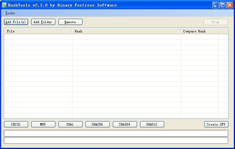Focus the upper text field below hash buttons
The height and width of the screenshot is (149, 235).
coord(116,133)
